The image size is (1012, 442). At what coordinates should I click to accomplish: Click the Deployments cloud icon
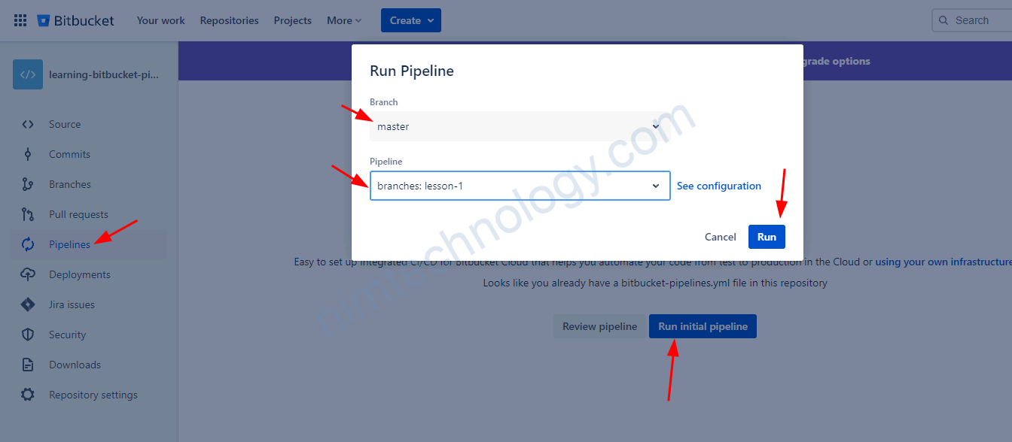point(28,274)
